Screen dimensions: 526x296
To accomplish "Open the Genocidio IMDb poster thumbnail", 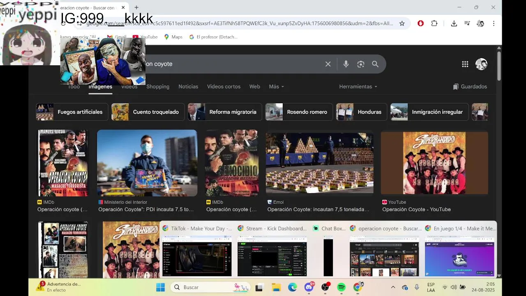I will [232, 163].
